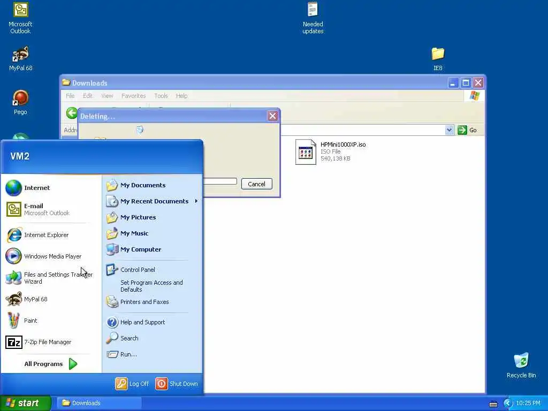Open Help menu in Downloads window
Screen dimensions: 548x411
point(181,96)
